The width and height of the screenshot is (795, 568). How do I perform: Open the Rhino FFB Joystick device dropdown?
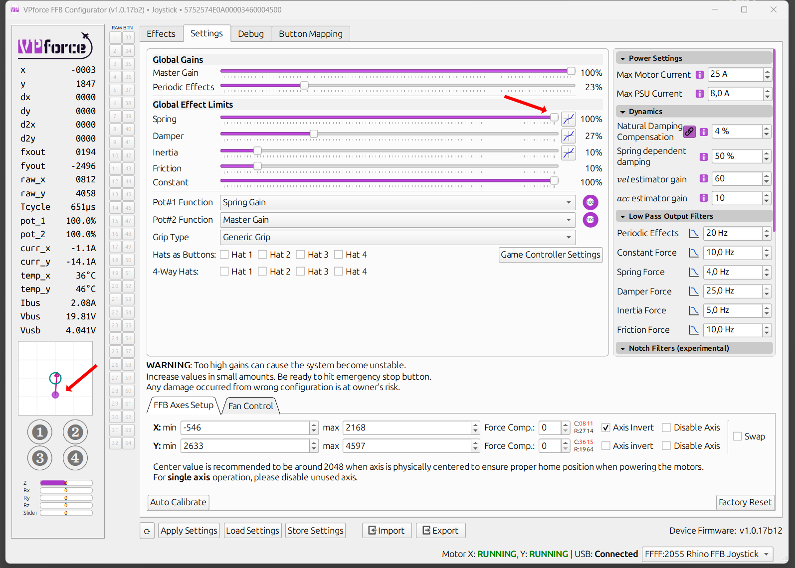pos(708,554)
